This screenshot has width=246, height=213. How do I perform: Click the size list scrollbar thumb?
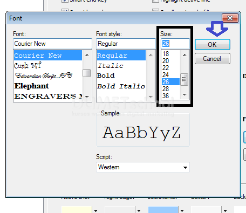coord(184,79)
